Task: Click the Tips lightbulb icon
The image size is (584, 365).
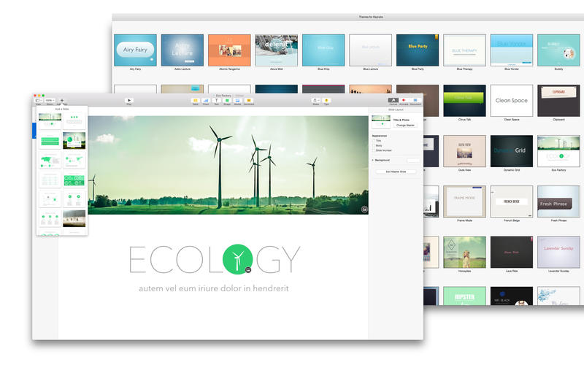Action: [326, 100]
